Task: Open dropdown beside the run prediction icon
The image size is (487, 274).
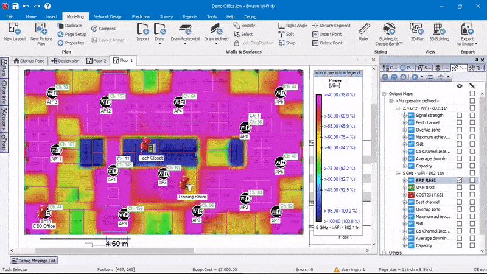Action: (422, 77)
